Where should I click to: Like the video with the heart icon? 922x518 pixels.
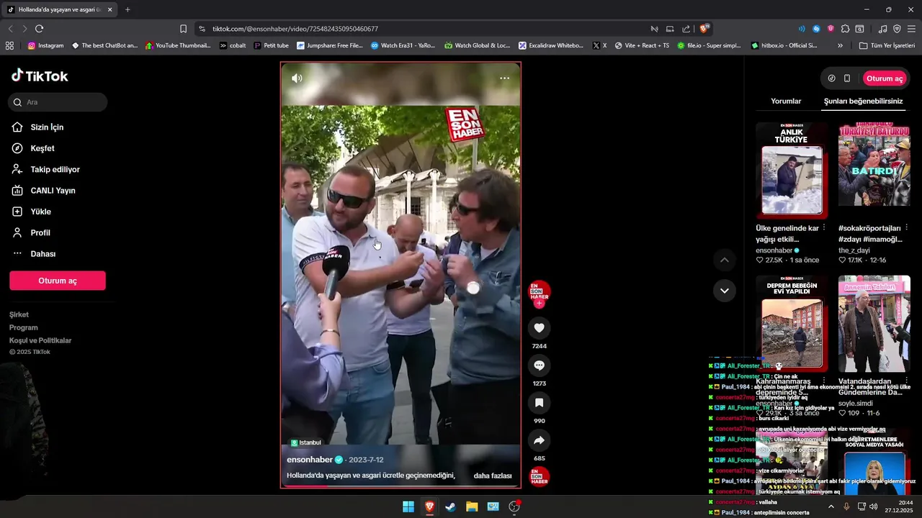click(539, 328)
